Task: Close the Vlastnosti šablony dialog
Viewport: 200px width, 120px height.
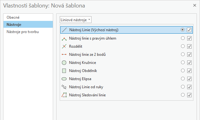Action: [195, 5]
